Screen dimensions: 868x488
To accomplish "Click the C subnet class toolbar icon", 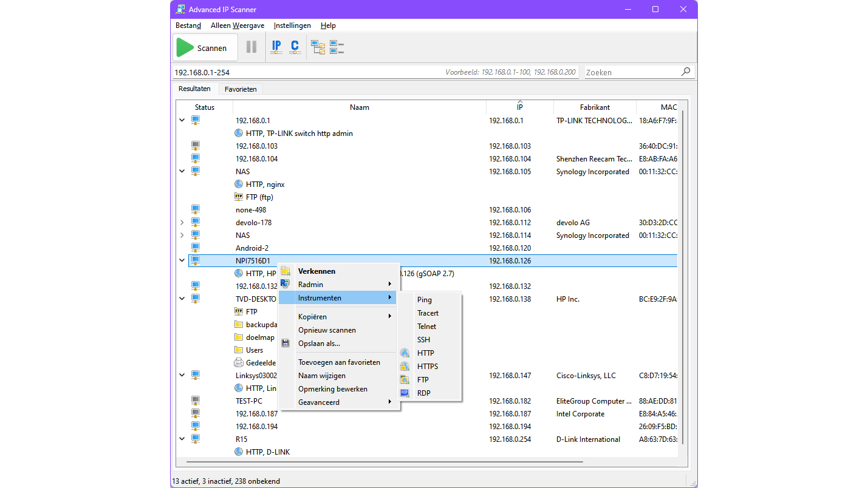I will click(295, 47).
